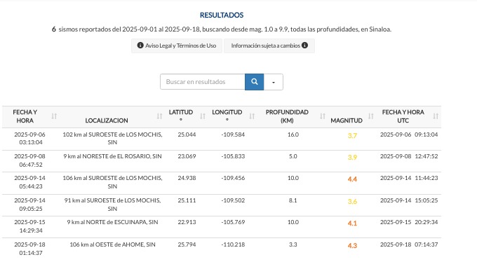The image size is (477, 269).
Task: Click the 'RESULTADOS' heading
Action: point(222,15)
